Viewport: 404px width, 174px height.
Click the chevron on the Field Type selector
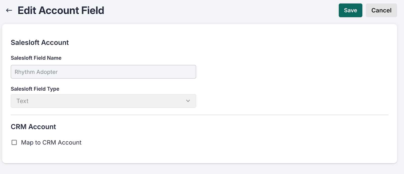click(x=188, y=101)
